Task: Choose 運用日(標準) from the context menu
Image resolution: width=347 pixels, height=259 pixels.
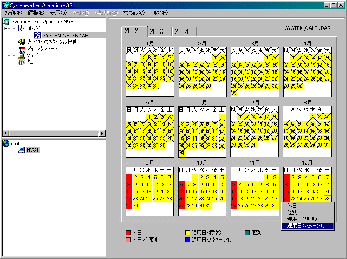Action: pyautogui.click(x=307, y=219)
